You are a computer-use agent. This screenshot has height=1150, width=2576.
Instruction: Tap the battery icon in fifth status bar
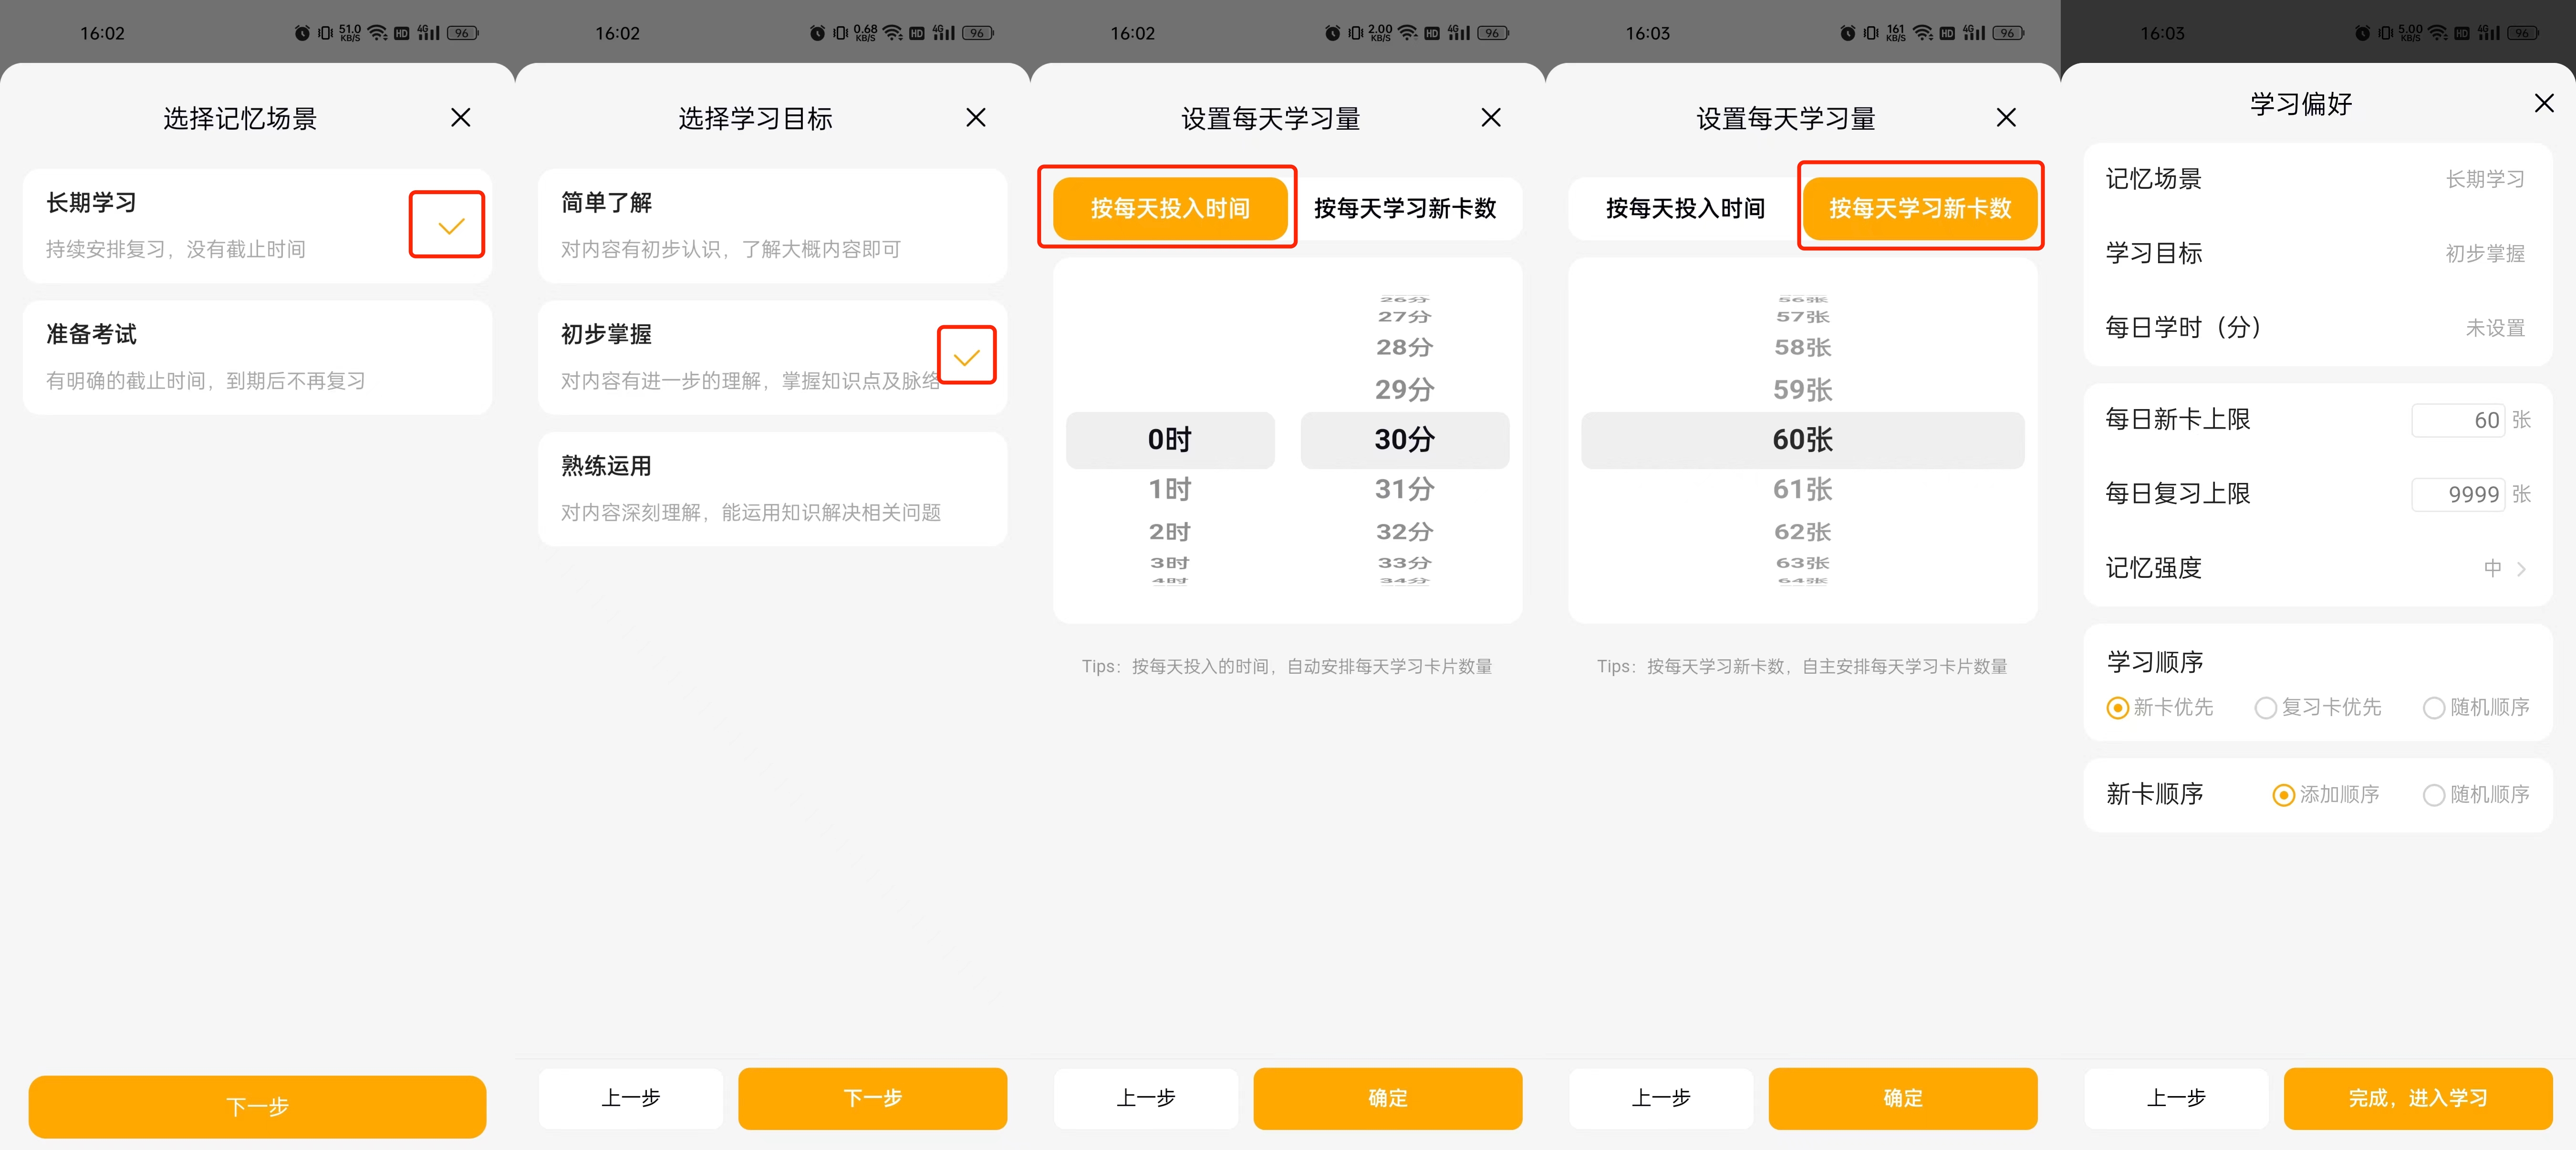(x=2523, y=33)
